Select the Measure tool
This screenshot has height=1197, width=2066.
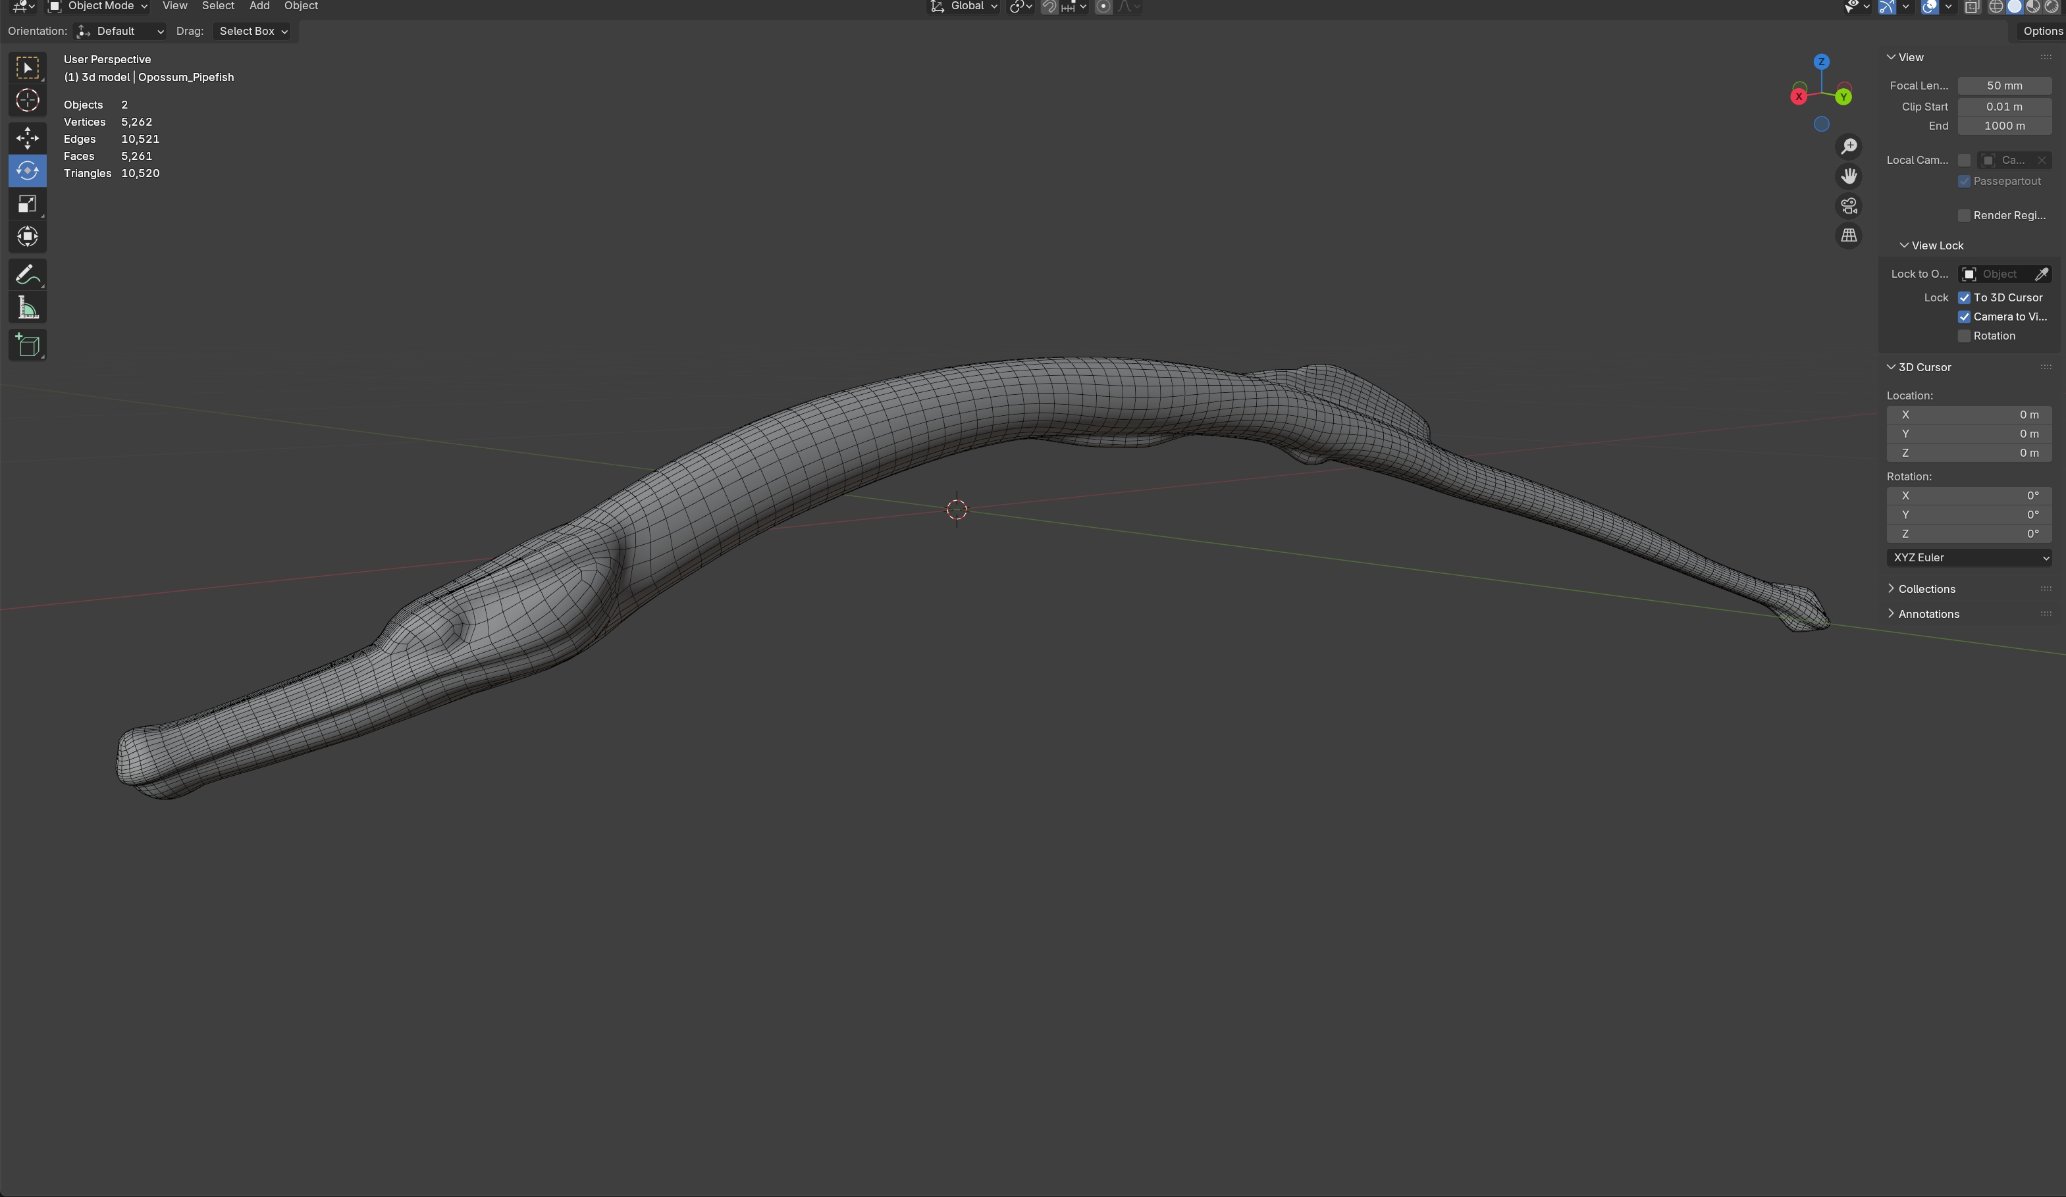tap(27, 308)
